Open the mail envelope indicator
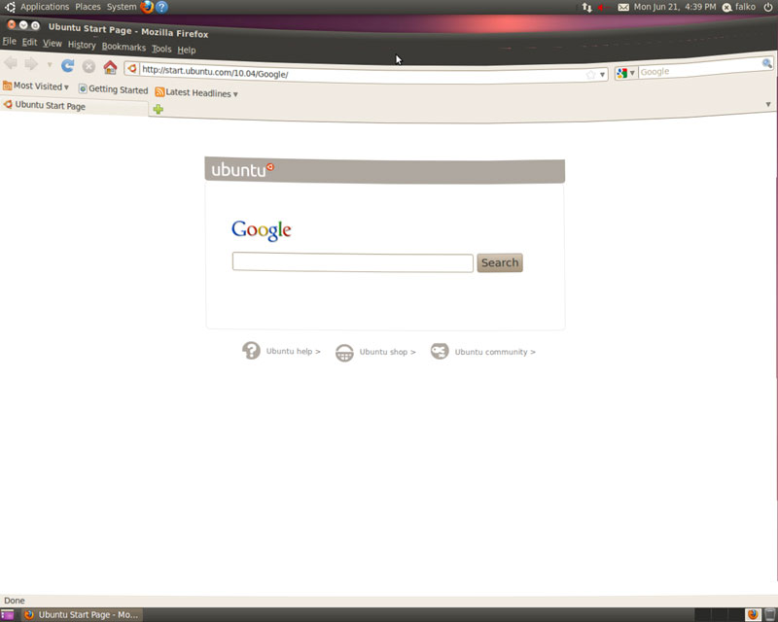Screen dimensions: 778x622 point(623,7)
